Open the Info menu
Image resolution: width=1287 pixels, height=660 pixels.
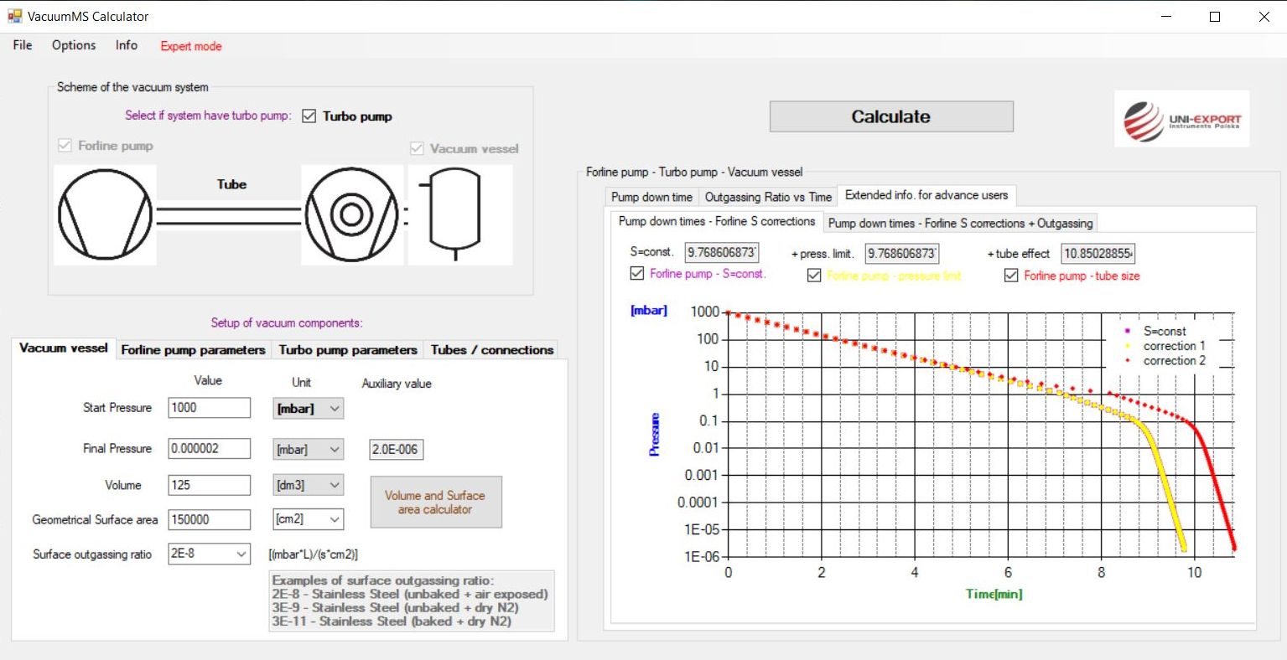pos(127,45)
